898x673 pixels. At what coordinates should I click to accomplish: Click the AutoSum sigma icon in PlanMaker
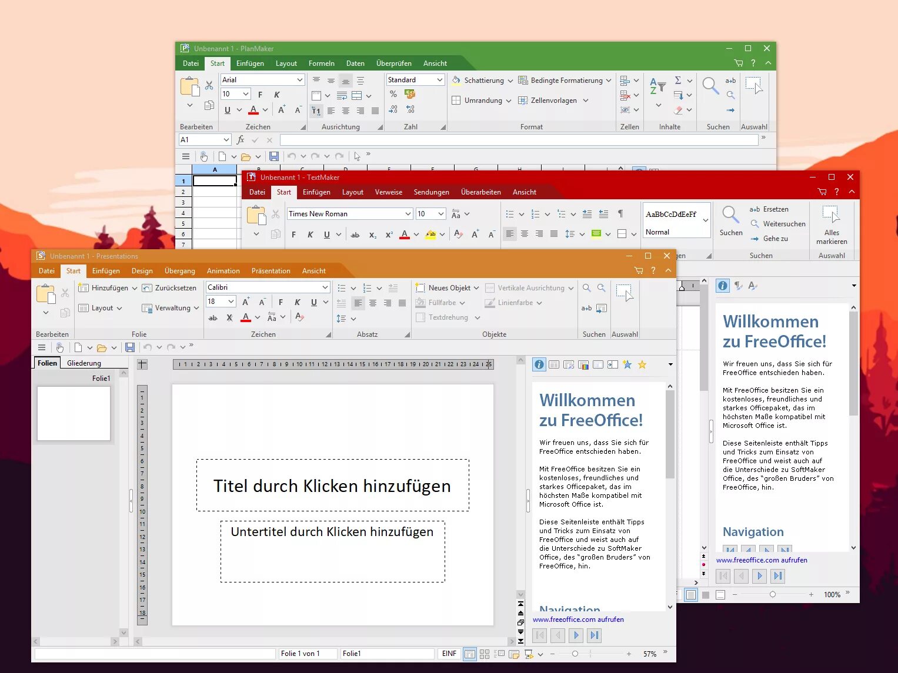pos(677,81)
